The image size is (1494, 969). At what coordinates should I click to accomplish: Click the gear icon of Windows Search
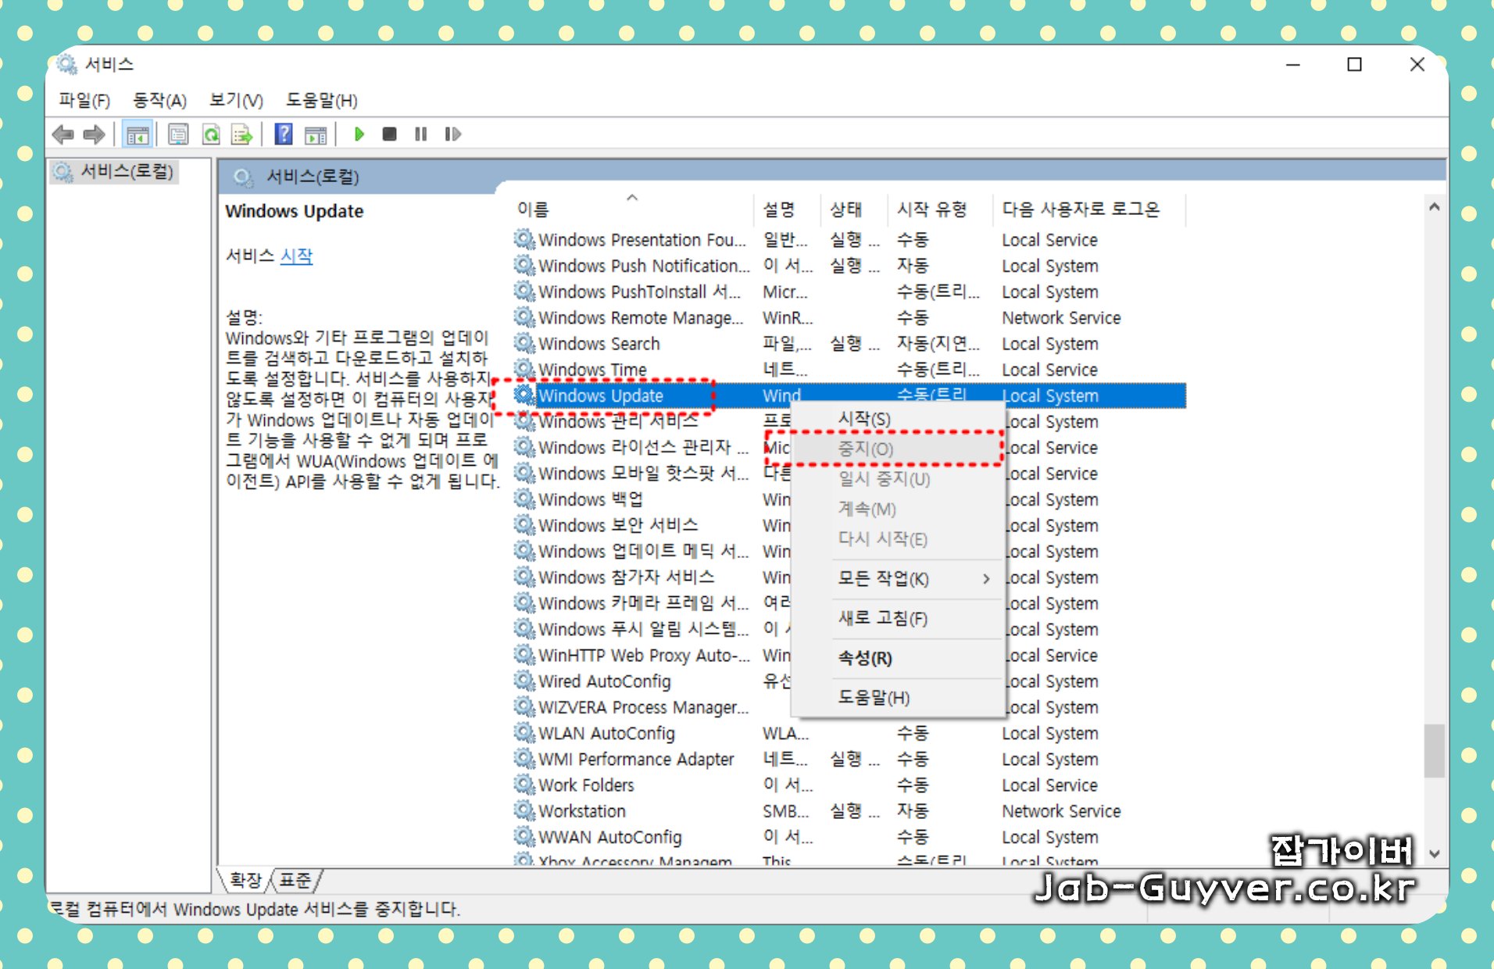(x=524, y=343)
